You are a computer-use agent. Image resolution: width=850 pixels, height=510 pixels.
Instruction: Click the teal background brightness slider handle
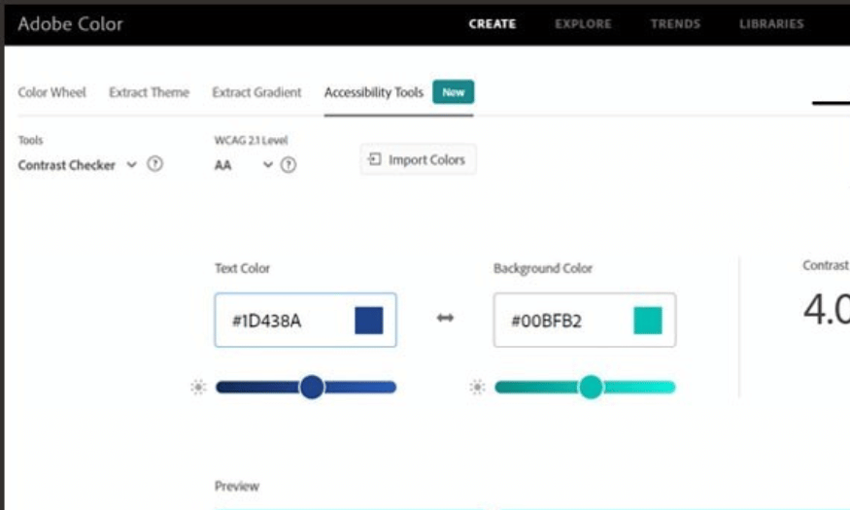[x=591, y=387]
